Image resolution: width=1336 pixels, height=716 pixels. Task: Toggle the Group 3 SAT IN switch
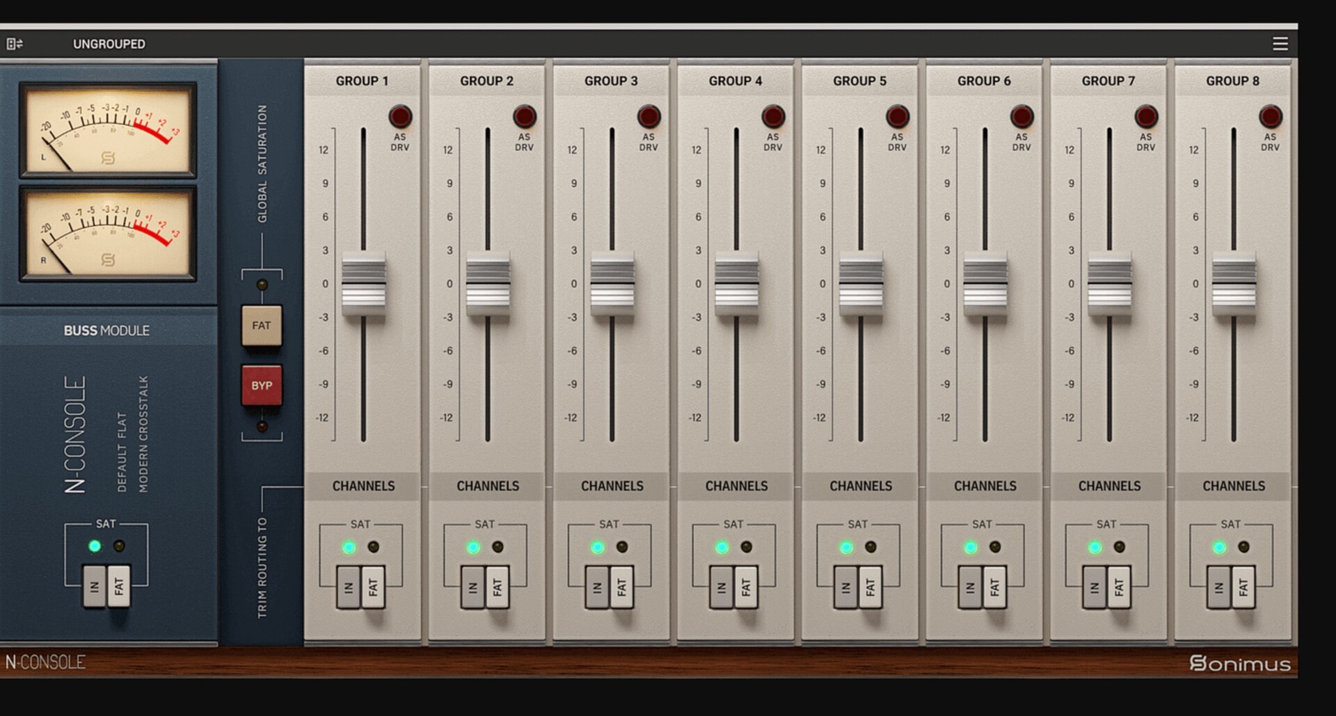597,587
